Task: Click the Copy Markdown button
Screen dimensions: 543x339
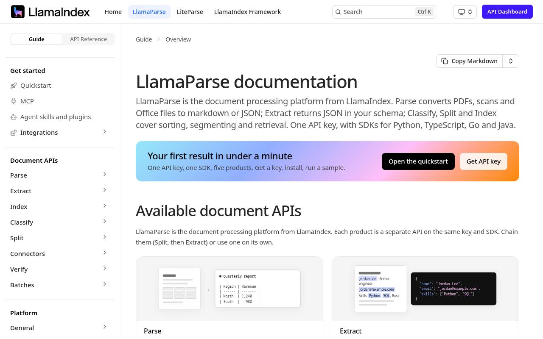Action: pyautogui.click(x=469, y=61)
